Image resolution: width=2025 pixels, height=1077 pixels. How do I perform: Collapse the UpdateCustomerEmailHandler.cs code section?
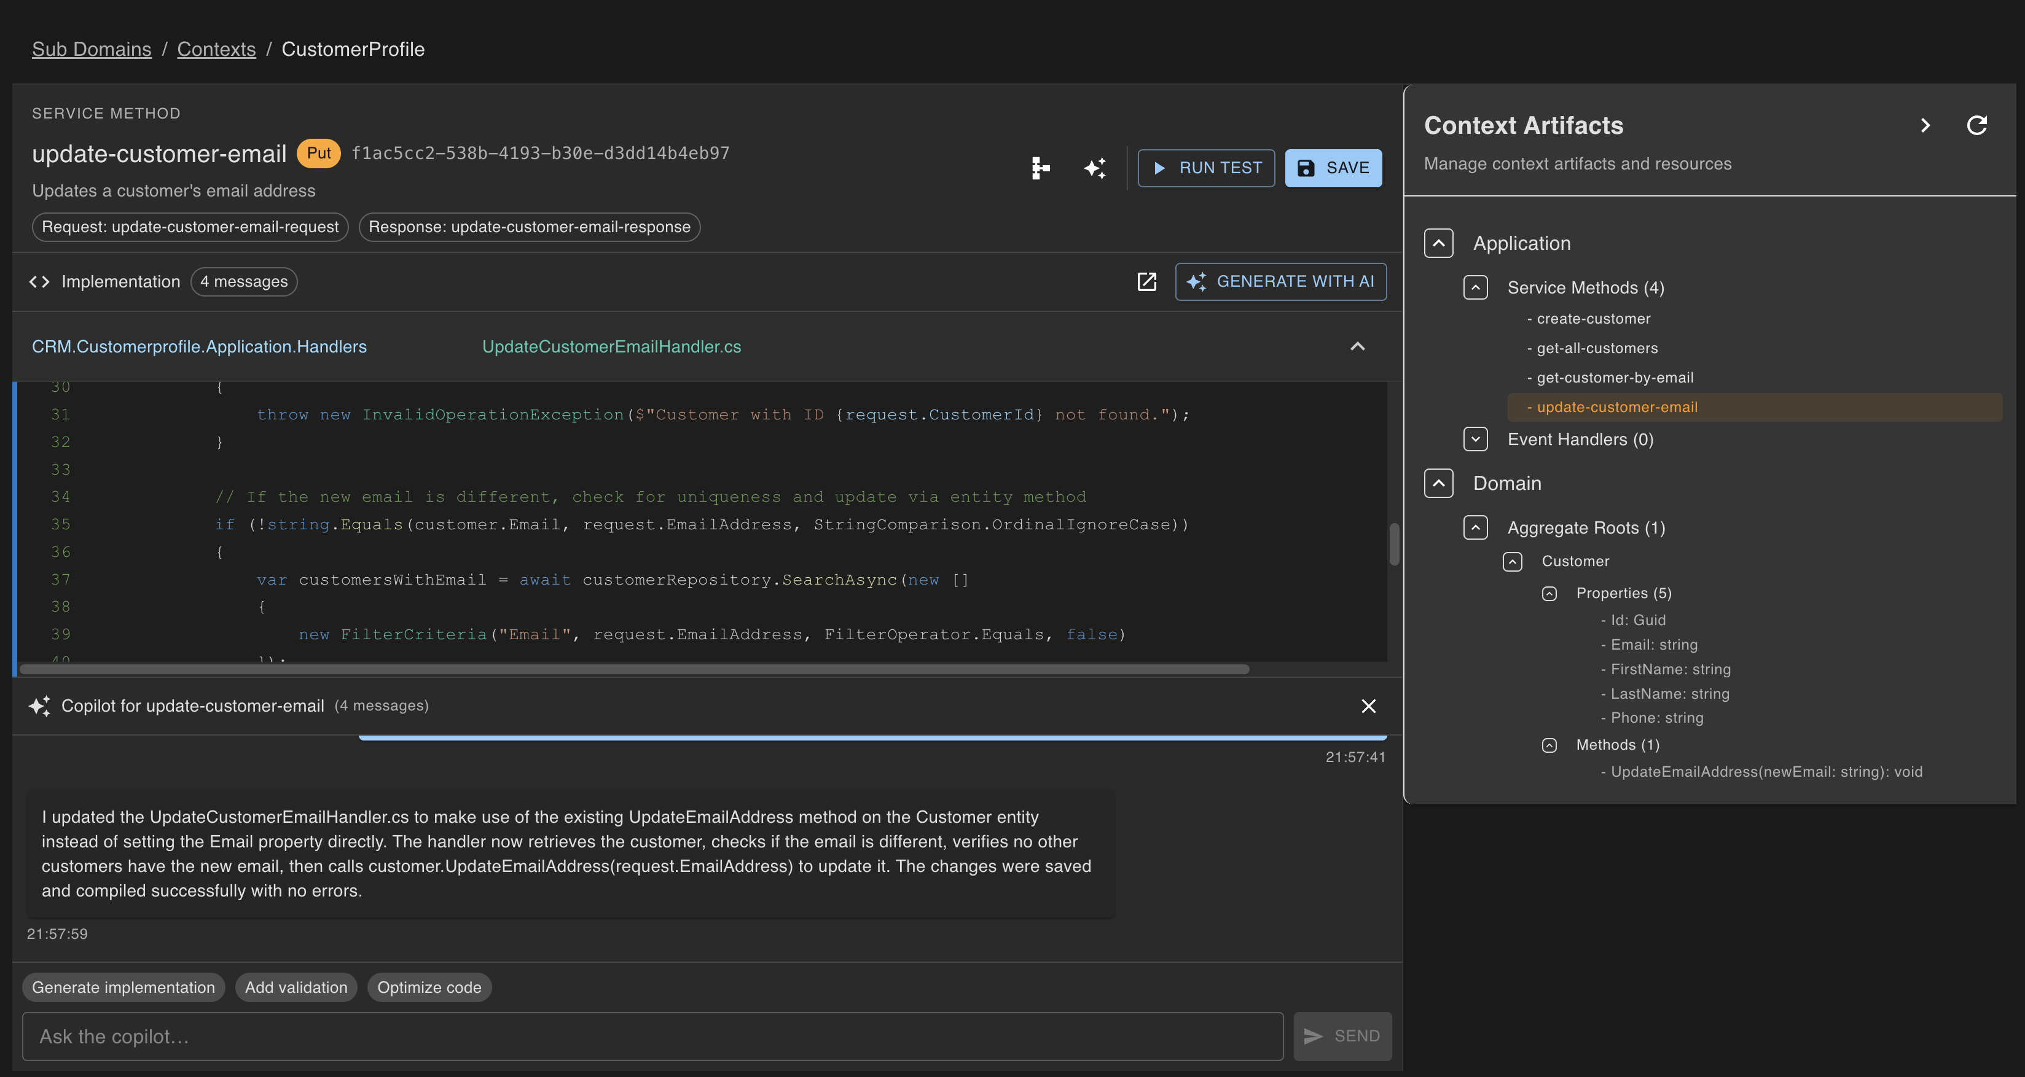[x=1358, y=346]
